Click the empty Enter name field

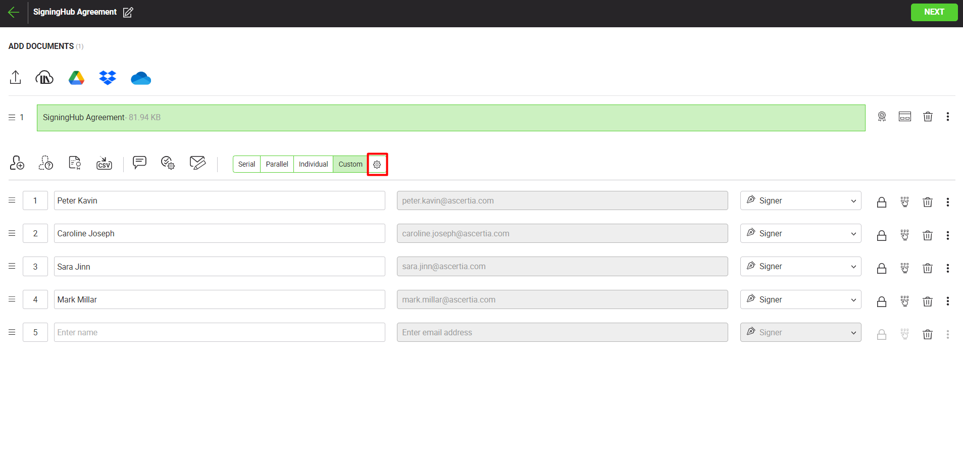[x=219, y=332]
